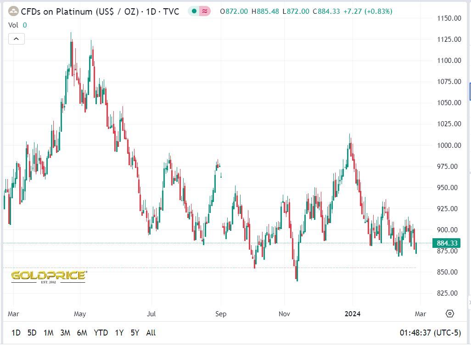Click the Sep label on time axis
This screenshot has height=347, width=471.
(x=221, y=313)
